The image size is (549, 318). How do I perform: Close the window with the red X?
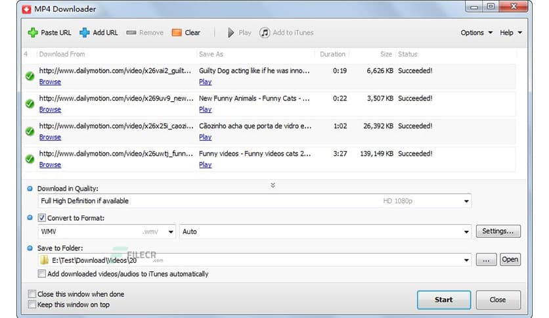[x=514, y=7]
